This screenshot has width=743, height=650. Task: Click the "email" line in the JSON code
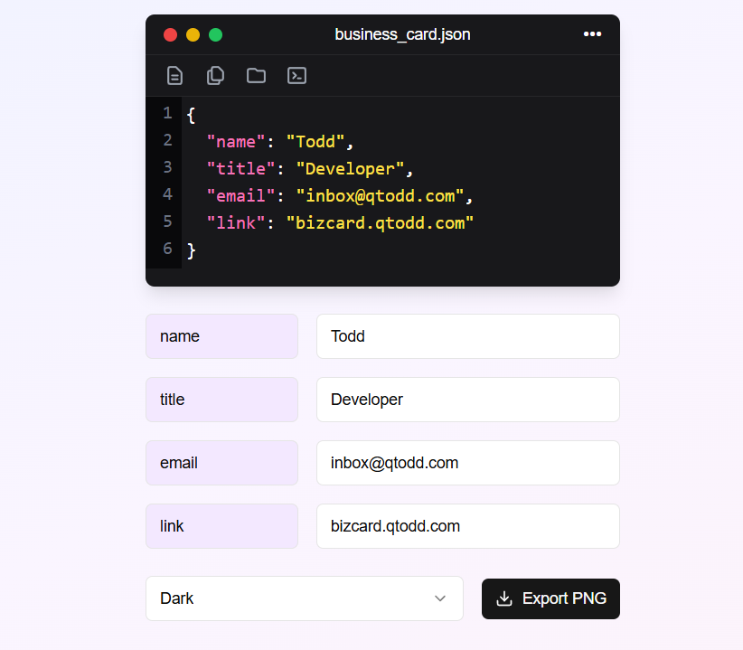[x=339, y=195]
